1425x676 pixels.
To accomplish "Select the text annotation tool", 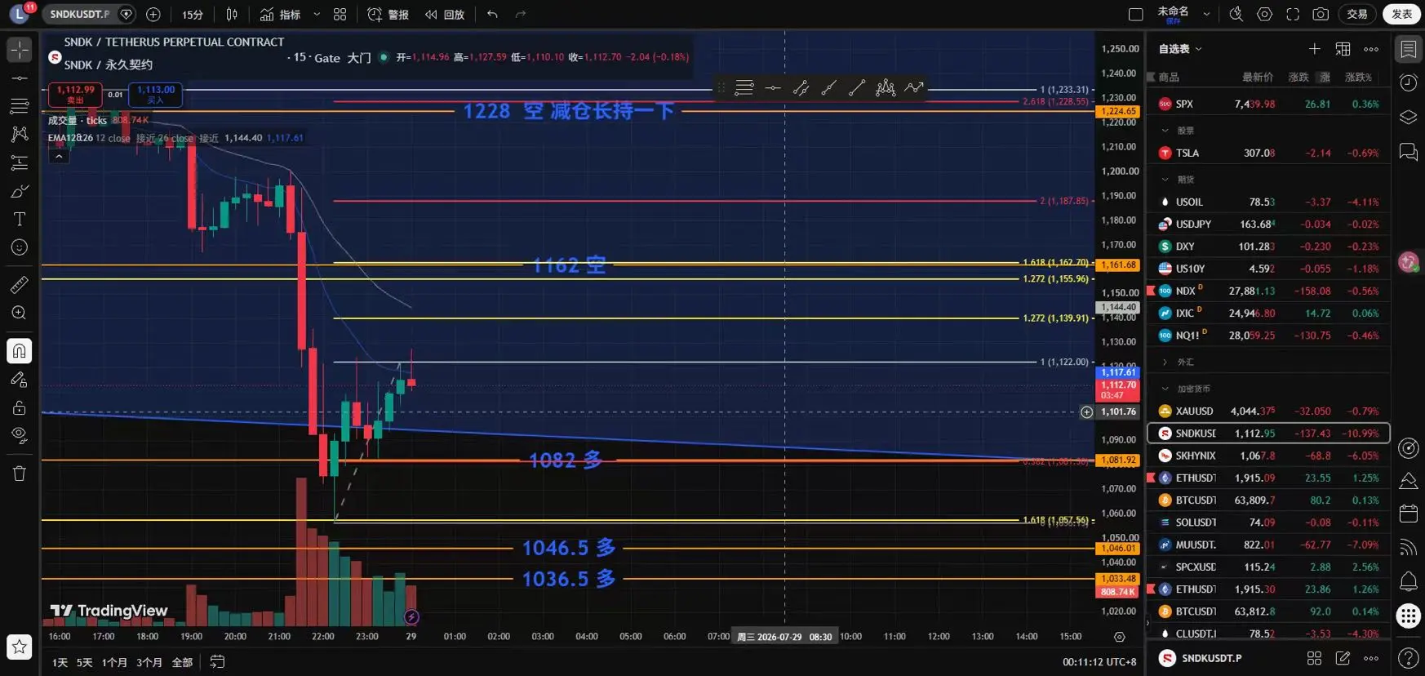I will (x=20, y=219).
